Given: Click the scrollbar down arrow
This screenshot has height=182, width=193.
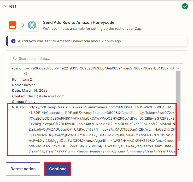Looking at the screenshot, I should [x=178, y=149].
